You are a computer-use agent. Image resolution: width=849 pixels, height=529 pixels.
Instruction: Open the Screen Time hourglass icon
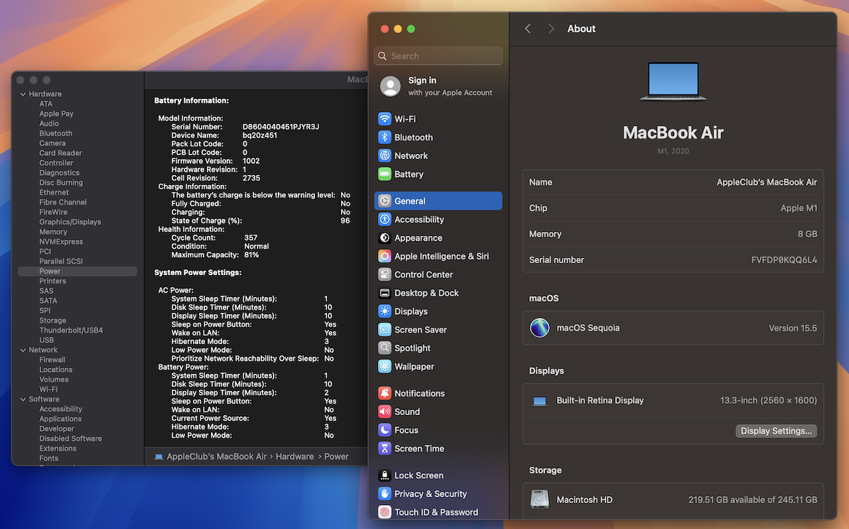pos(385,449)
